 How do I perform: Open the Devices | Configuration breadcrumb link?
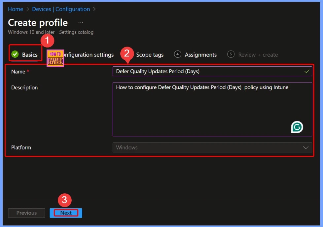click(x=61, y=9)
